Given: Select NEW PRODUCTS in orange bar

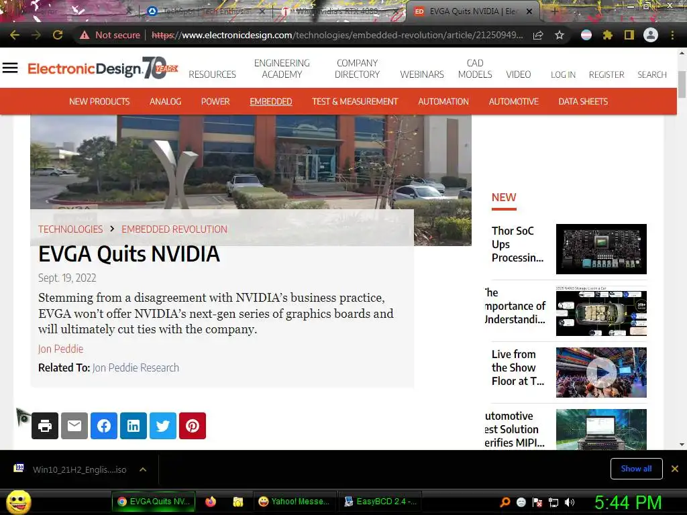Looking at the screenshot, I should tap(99, 102).
